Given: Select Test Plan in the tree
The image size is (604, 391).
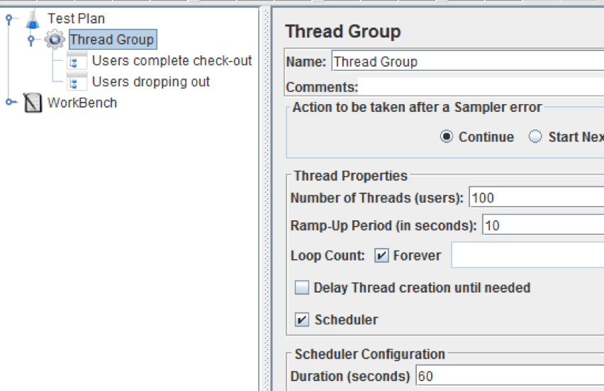Looking at the screenshot, I should [76, 18].
